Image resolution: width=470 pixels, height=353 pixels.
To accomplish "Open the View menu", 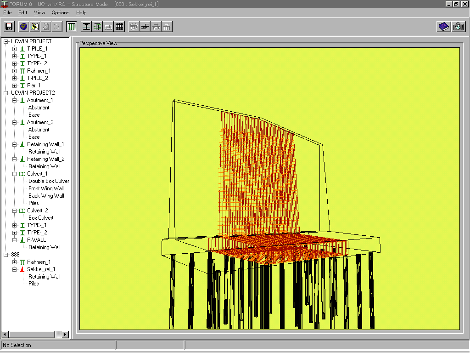I will tap(39, 12).
